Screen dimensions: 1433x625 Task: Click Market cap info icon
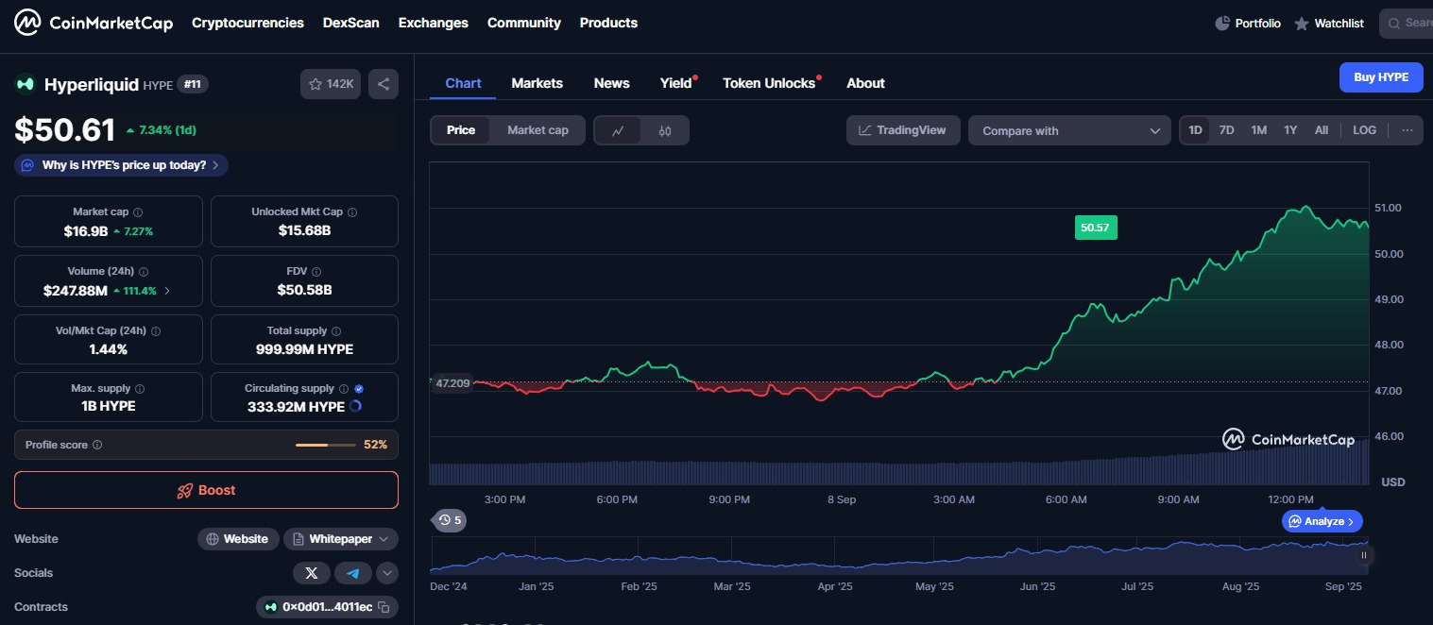point(138,212)
